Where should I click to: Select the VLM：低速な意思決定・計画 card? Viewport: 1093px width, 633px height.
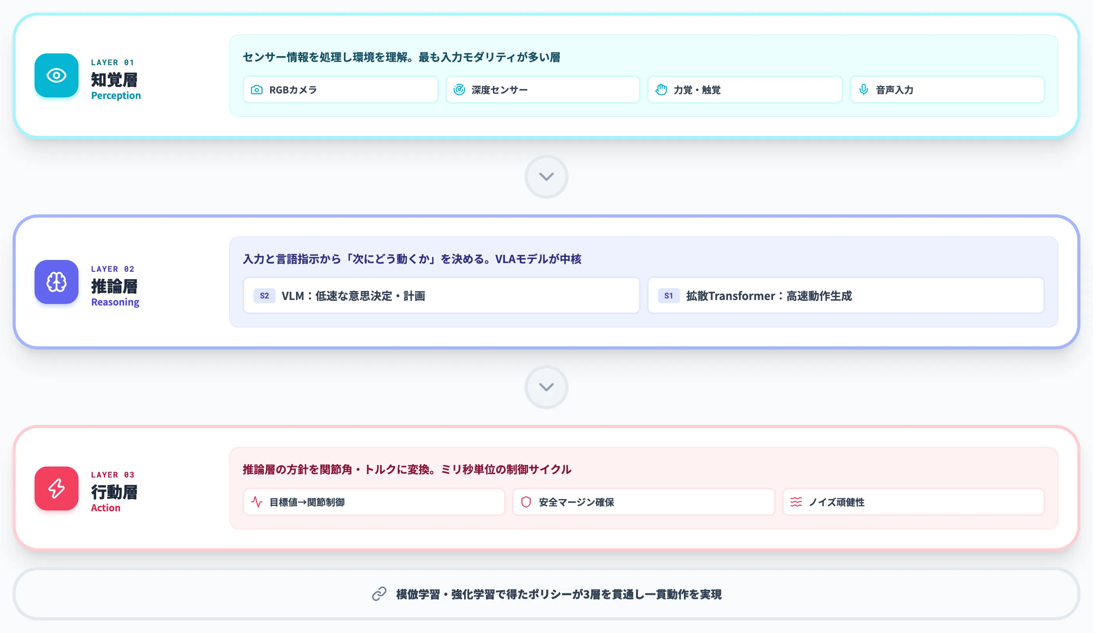coord(442,295)
